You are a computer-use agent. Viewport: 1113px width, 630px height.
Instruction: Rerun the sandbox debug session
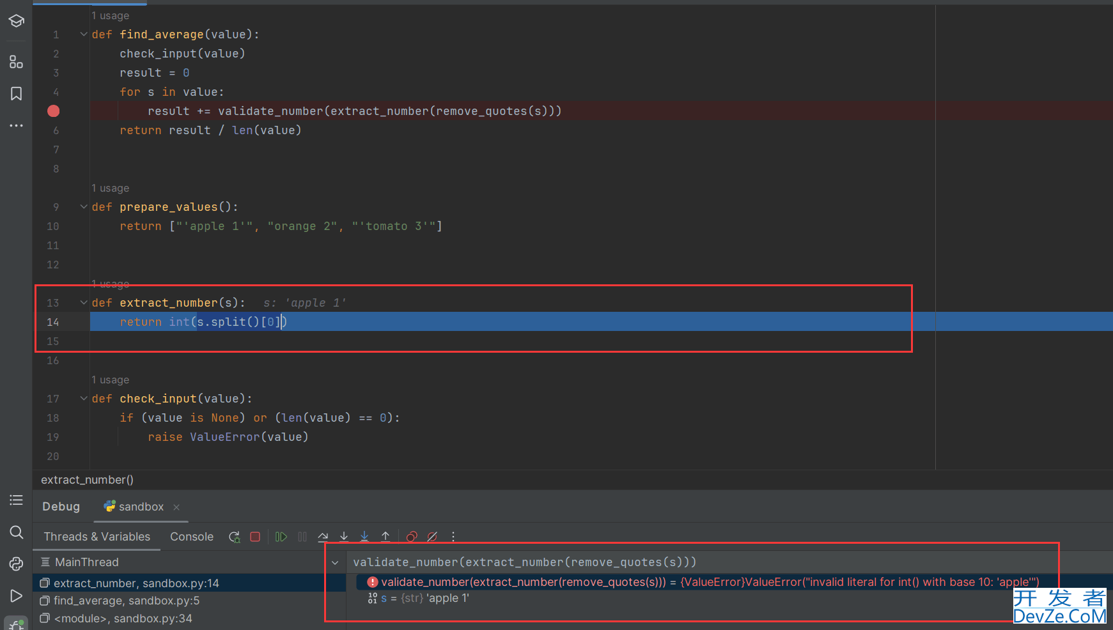coord(235,537)
